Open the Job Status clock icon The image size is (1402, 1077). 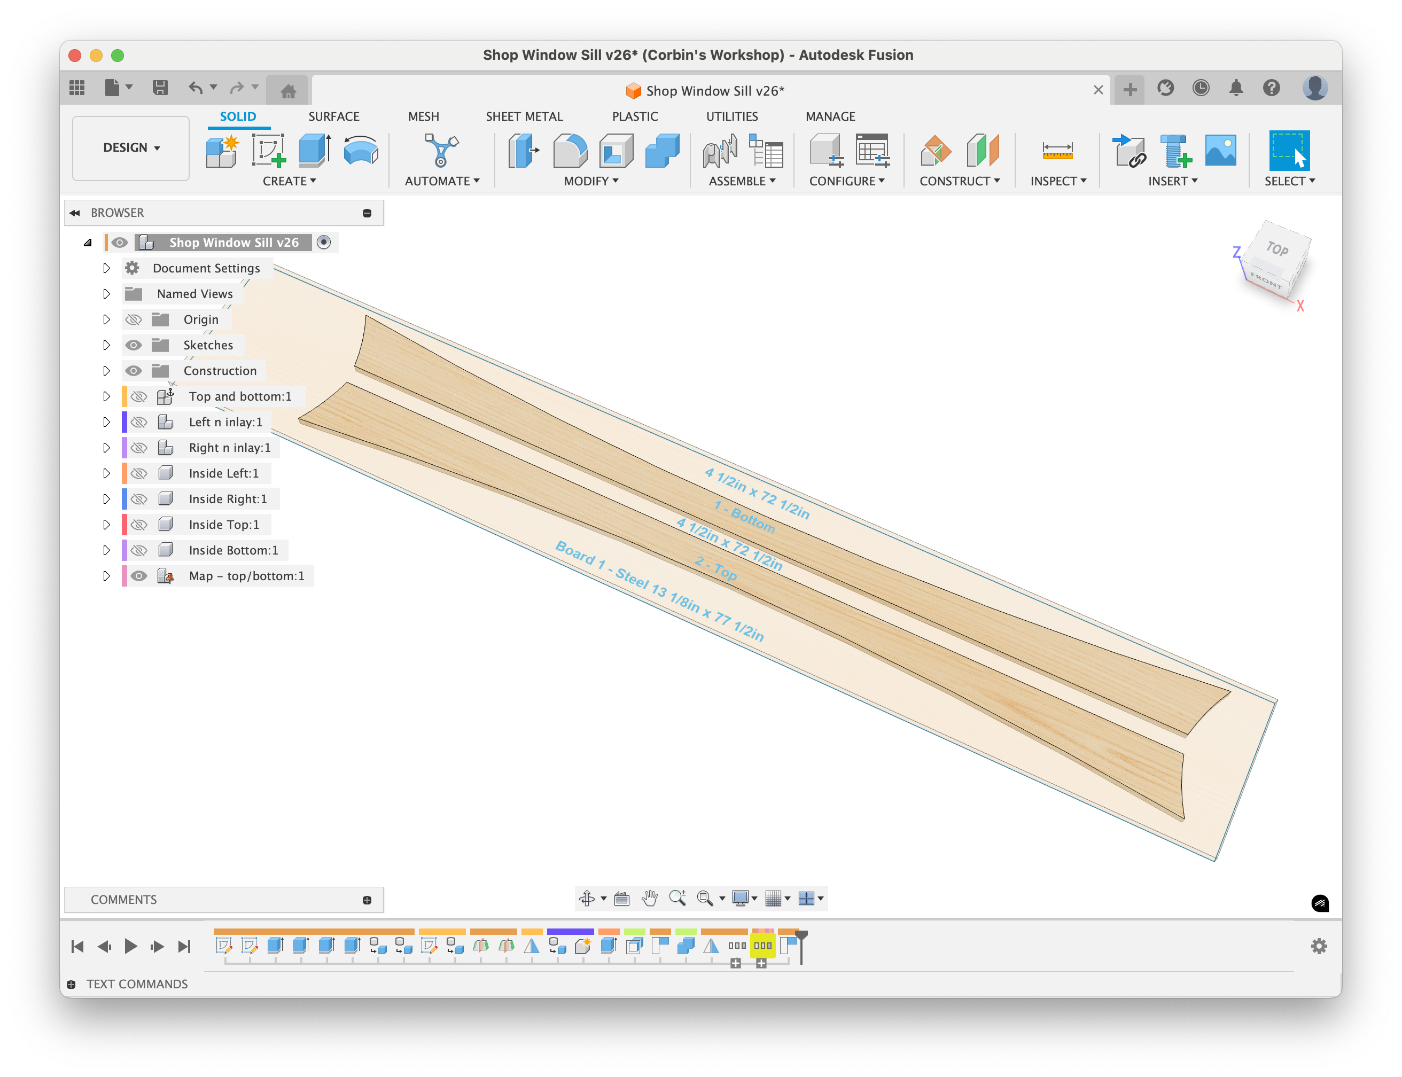point(1201,88)
